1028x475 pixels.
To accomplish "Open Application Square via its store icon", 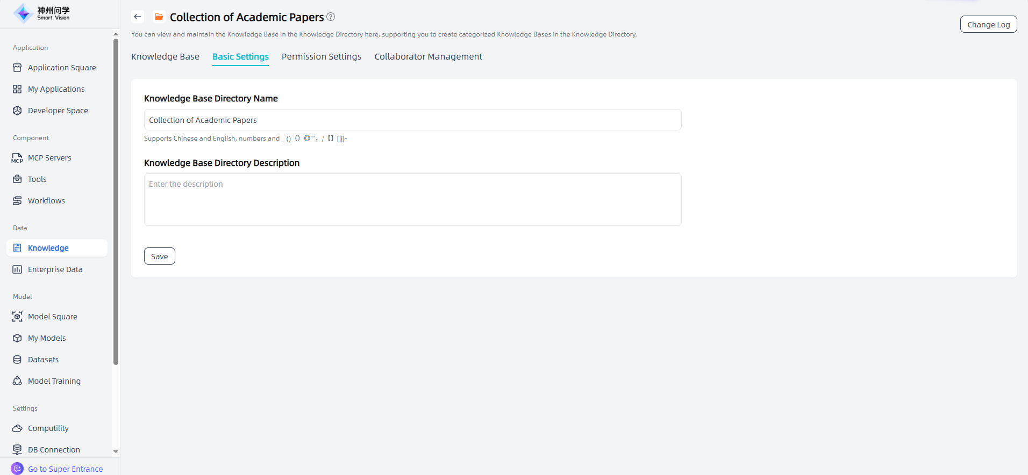I will point(17,68).
